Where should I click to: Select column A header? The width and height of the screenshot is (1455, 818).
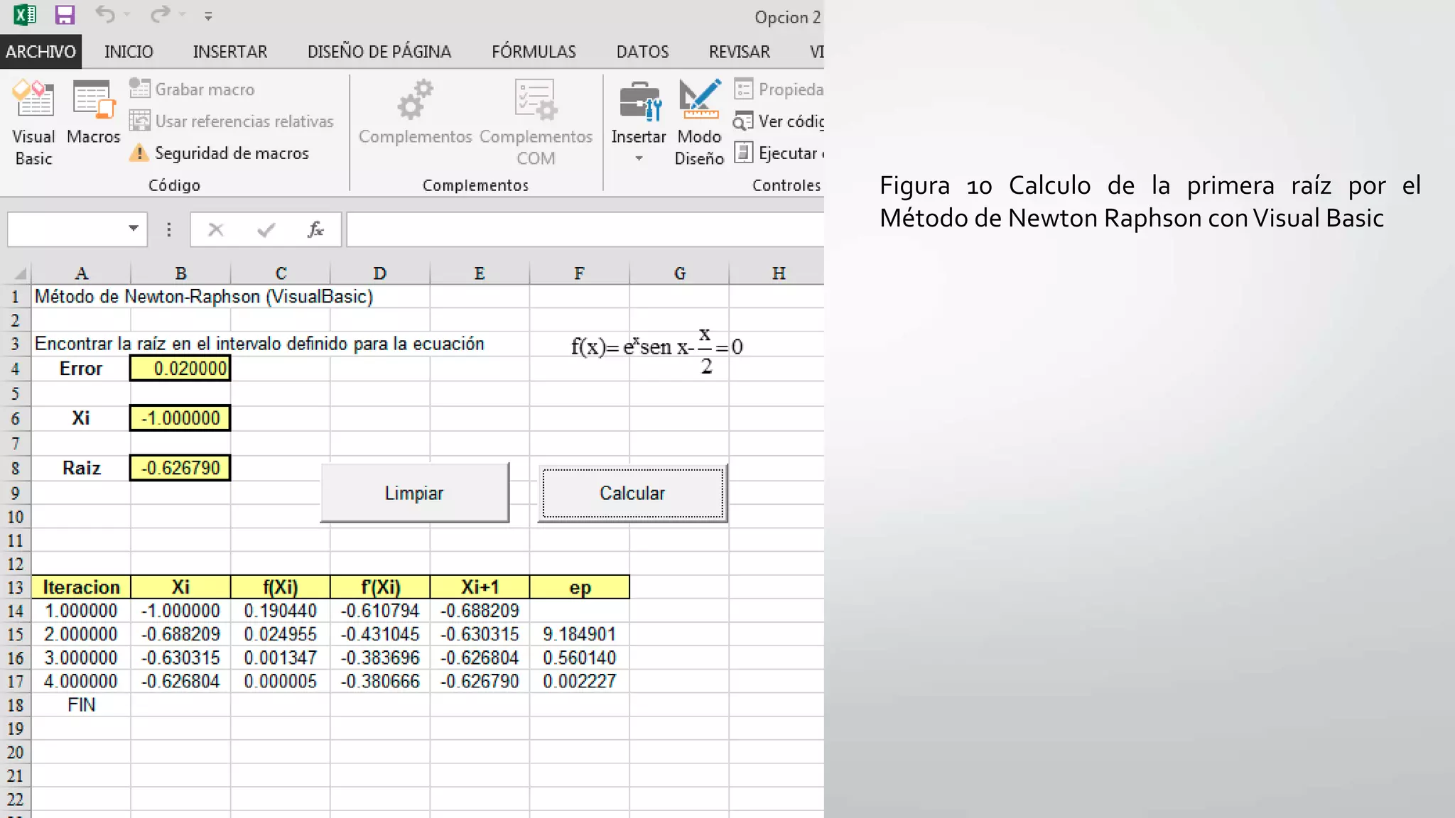pos(81,273)
